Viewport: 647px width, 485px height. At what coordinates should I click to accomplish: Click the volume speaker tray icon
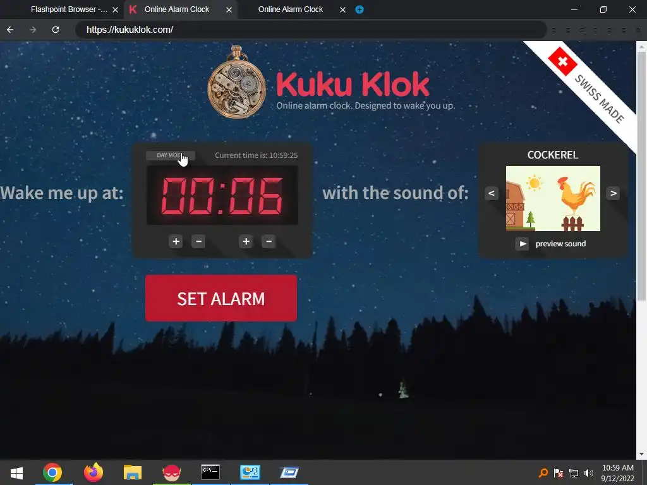tap(589, 472)
